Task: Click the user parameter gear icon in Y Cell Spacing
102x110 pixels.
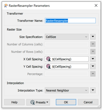Action: point(48,66)
